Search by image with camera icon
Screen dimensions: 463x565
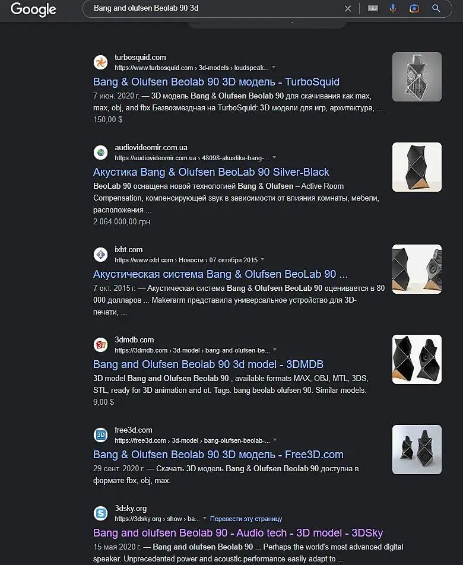414,8
